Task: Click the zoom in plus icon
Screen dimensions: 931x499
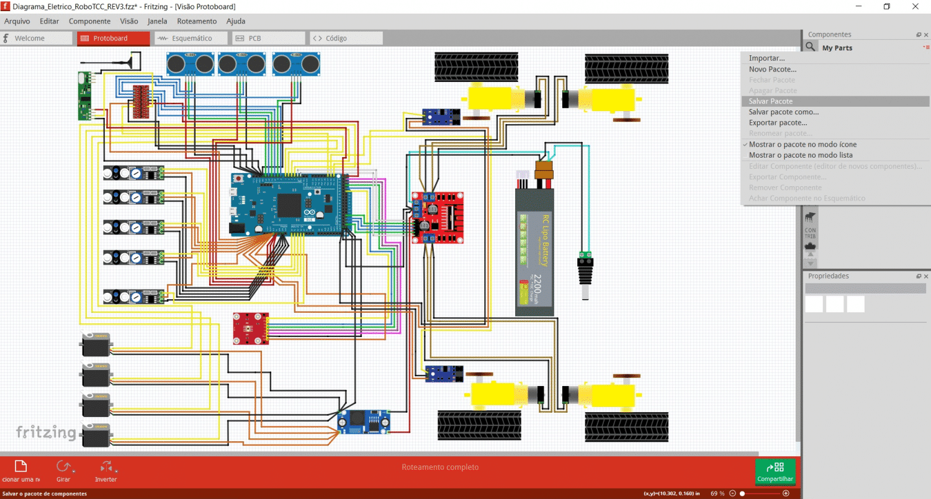Action: [786, 493]
